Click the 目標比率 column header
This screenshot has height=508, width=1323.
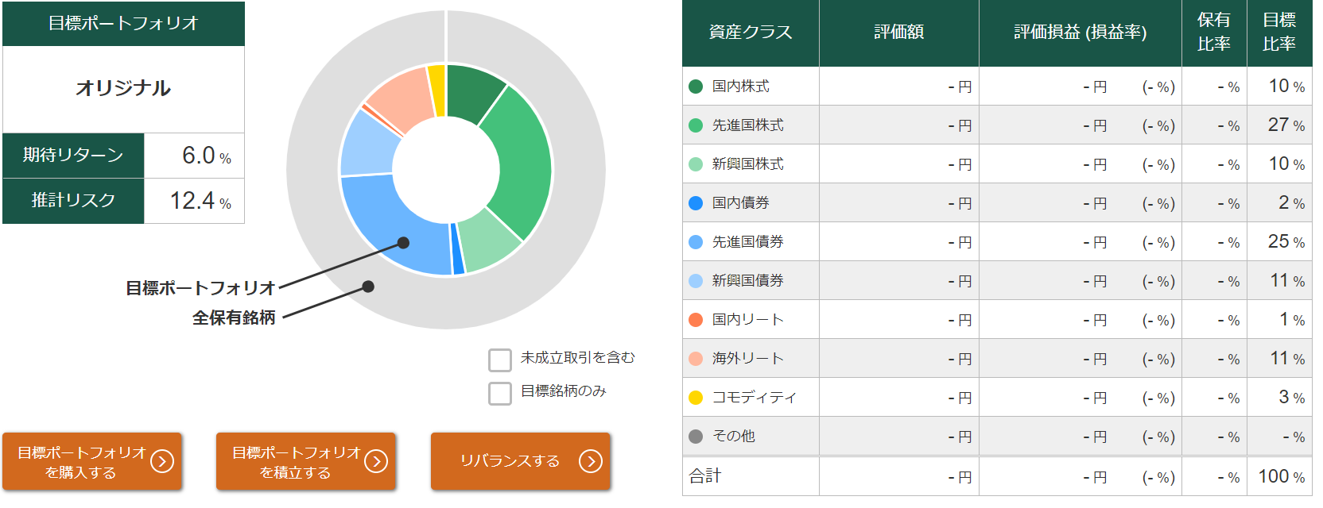point(1278,33)
